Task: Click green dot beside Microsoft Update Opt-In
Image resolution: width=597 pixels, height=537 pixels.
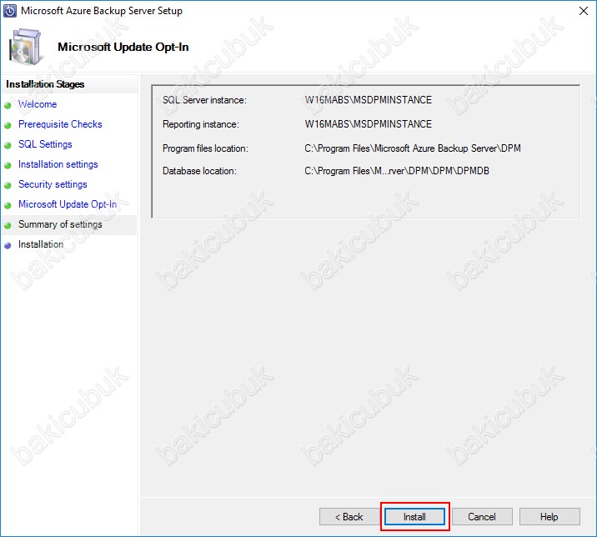Action: click(8, 205)
